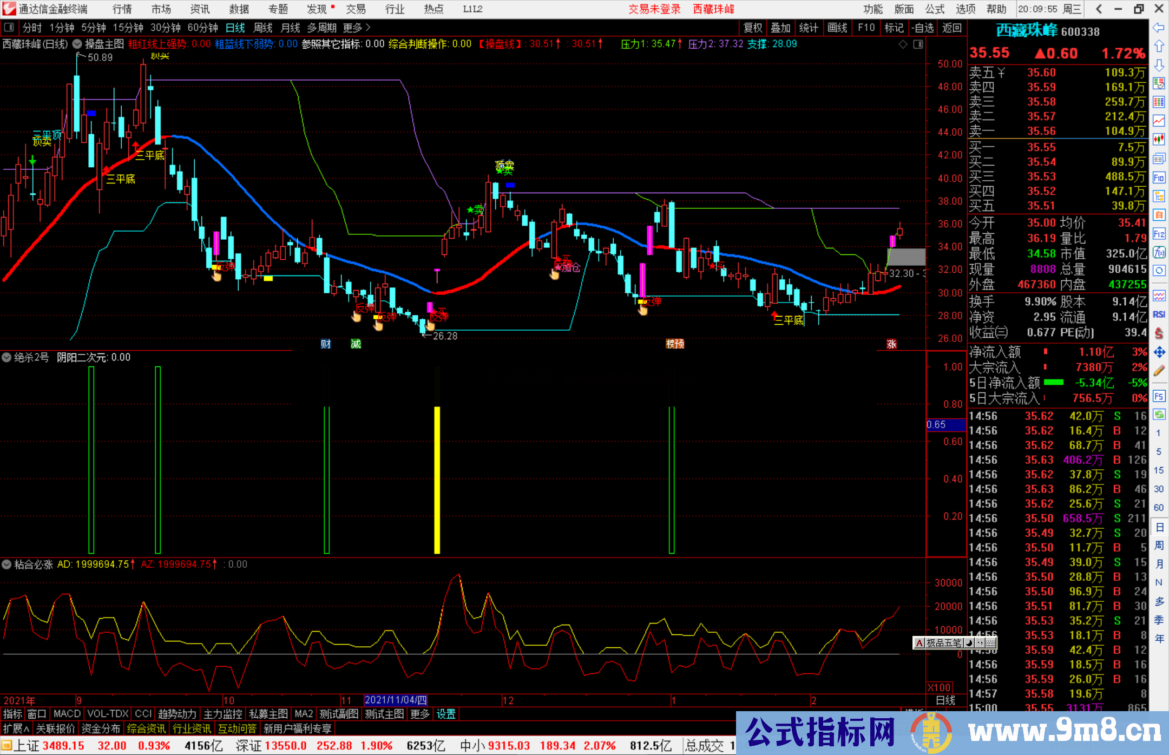Click the left arrow back icon in sidebar
1169x755 pixels.
[1159, 28]
